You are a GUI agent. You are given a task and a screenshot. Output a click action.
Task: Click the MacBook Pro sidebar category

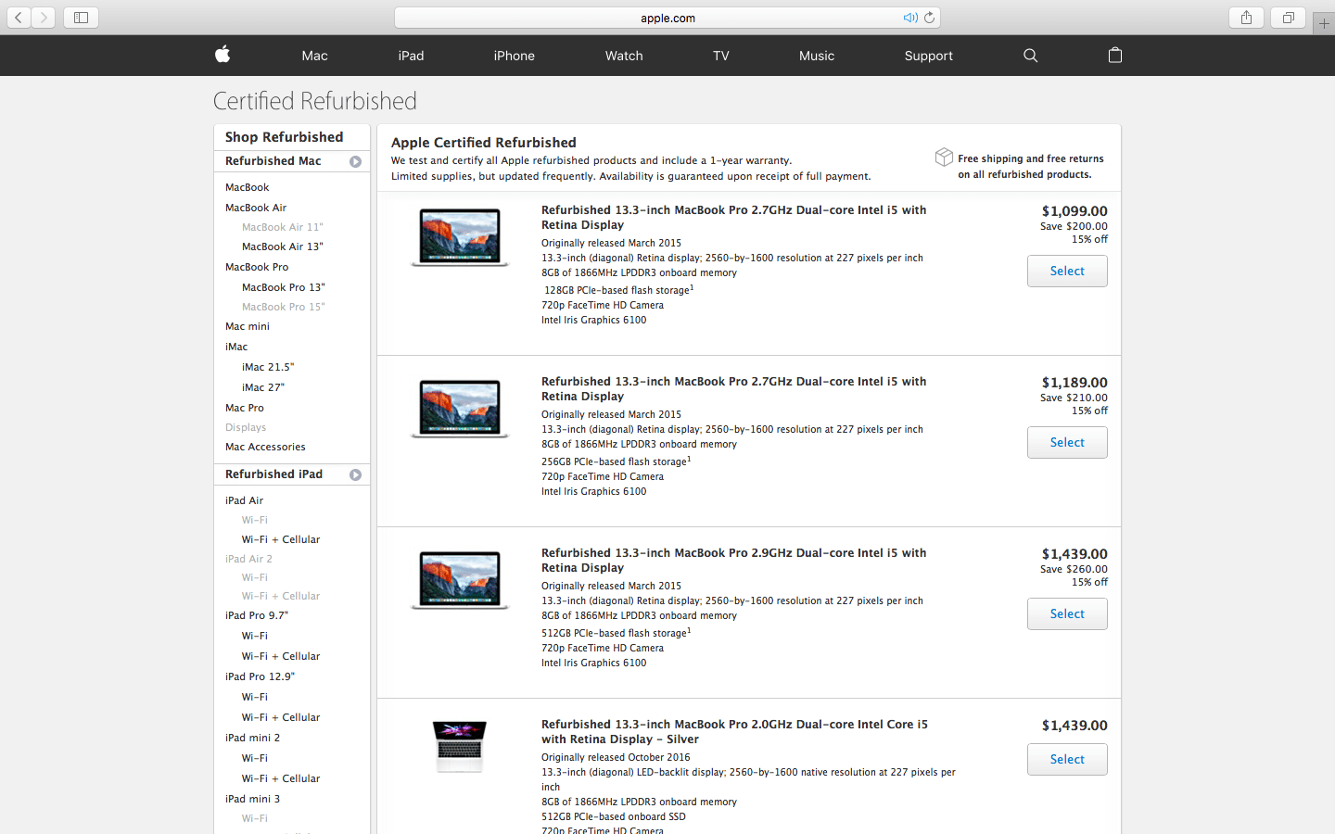(x=257, y=267)
